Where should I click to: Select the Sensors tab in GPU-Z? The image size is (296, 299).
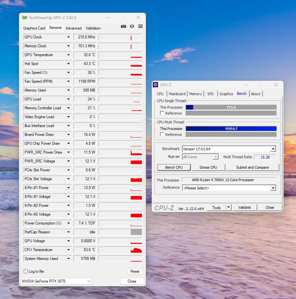point(55,28)
